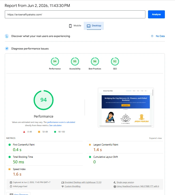Click the Total Blocking Time metric label
The image size is (175, 195).
(23, 157)
